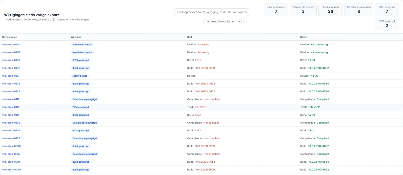Image resolution: width=403 pixels, height=175 pixels.
Task: Open device win-ams-0098
Action: (x=11, y=146)
